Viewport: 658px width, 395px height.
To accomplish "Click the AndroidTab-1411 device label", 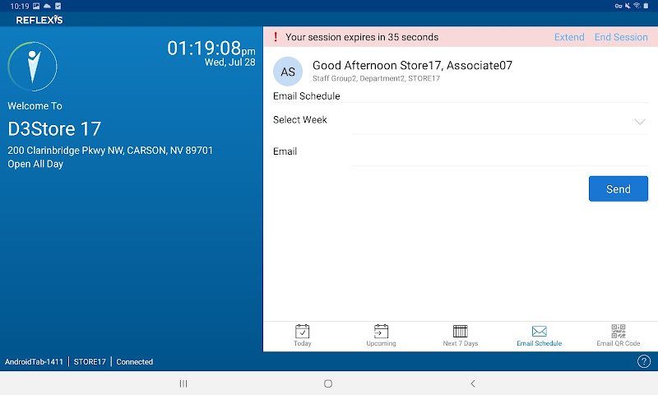I will (x=34, y=361).
